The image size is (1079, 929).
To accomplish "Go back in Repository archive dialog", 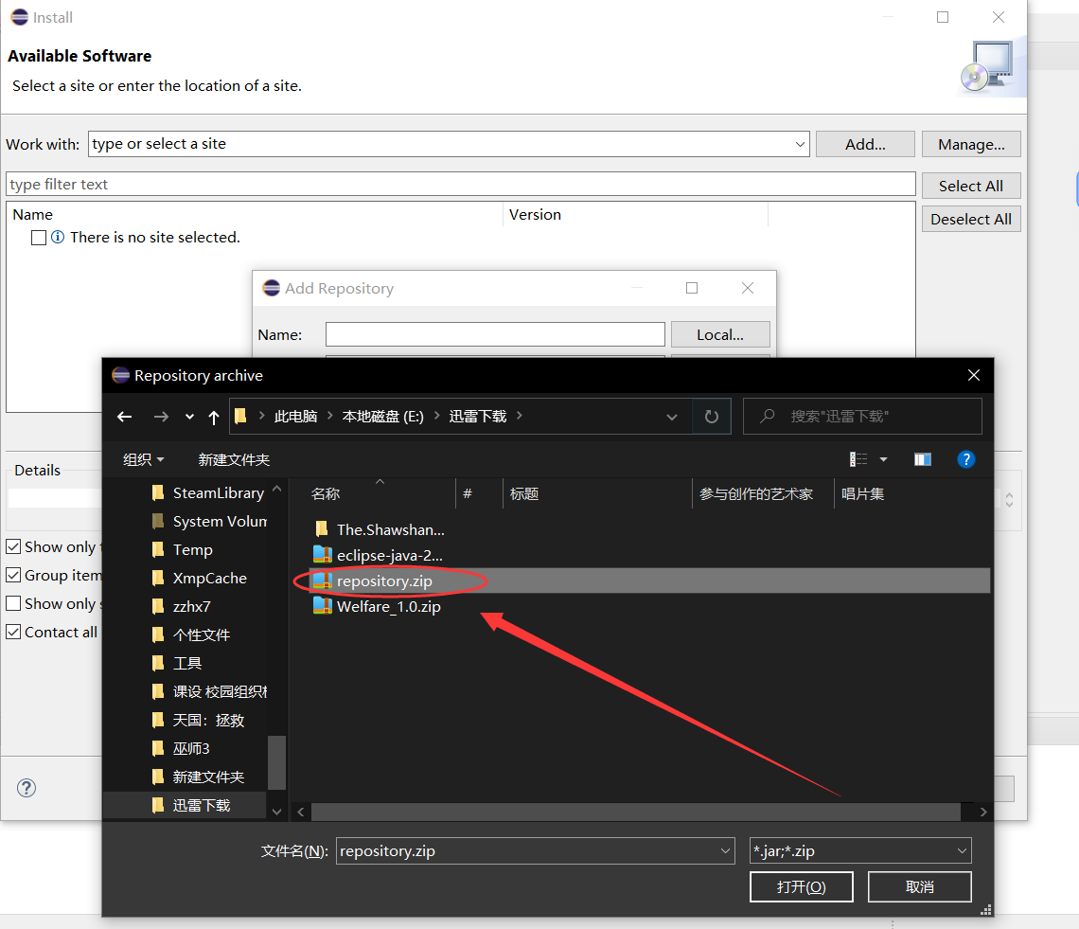I will (125, 417).
